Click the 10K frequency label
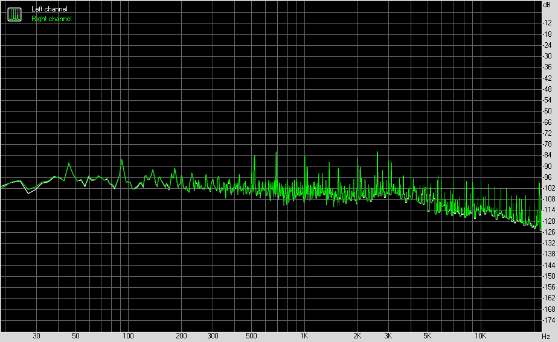Viewport: 558px width, 342px height. [x=480, y=336]
